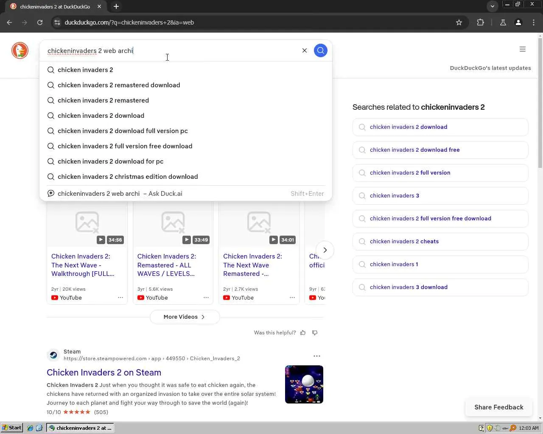This screenshot has height=434, width=543.
Task: Ask Duck.ai about chickeninvaders 2 web archi
Action: (186, 194)
